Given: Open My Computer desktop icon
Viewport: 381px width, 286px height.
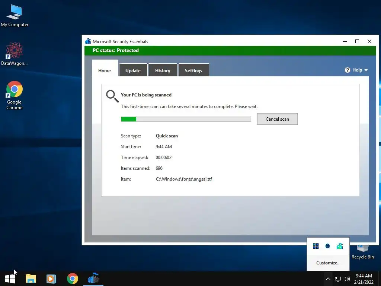Looking at the screenshot, I should pyautogui.click(x=15, y=16).
